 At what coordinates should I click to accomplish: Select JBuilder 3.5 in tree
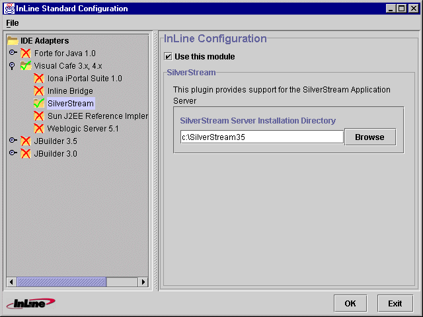pyautogui.click(x=56, y=141)
